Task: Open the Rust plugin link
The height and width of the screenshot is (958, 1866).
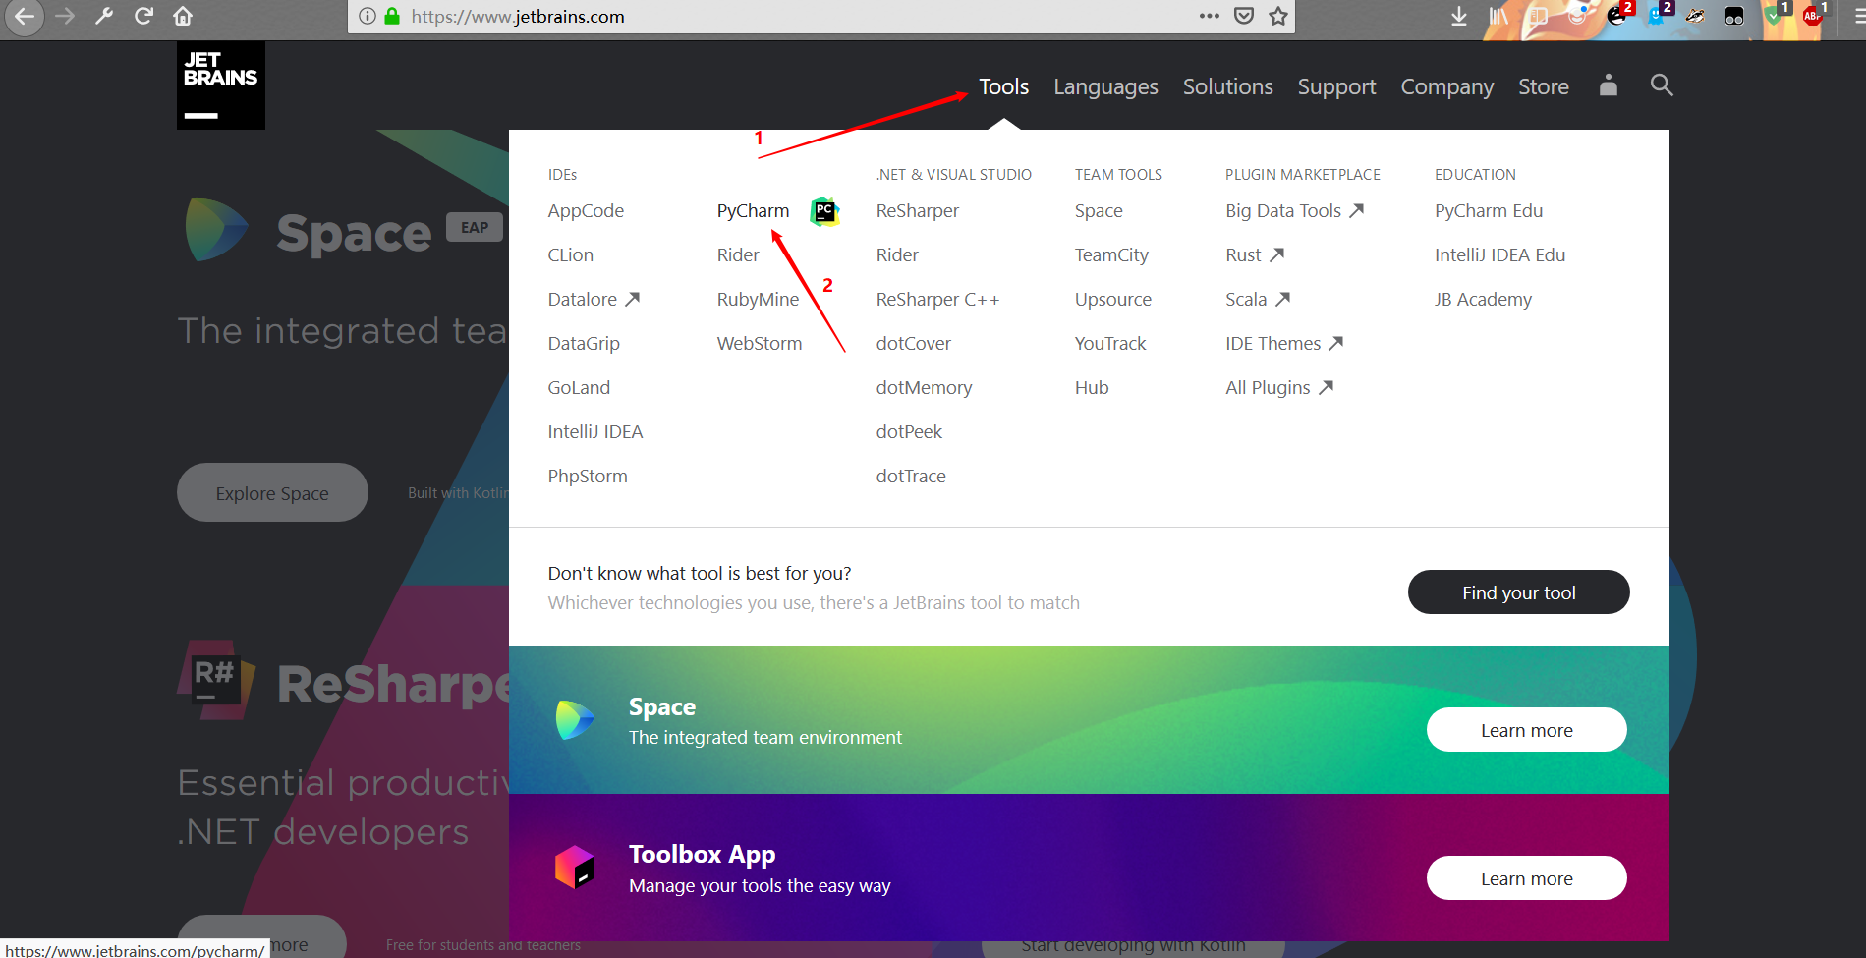Action: click(x=1255, y=254)
